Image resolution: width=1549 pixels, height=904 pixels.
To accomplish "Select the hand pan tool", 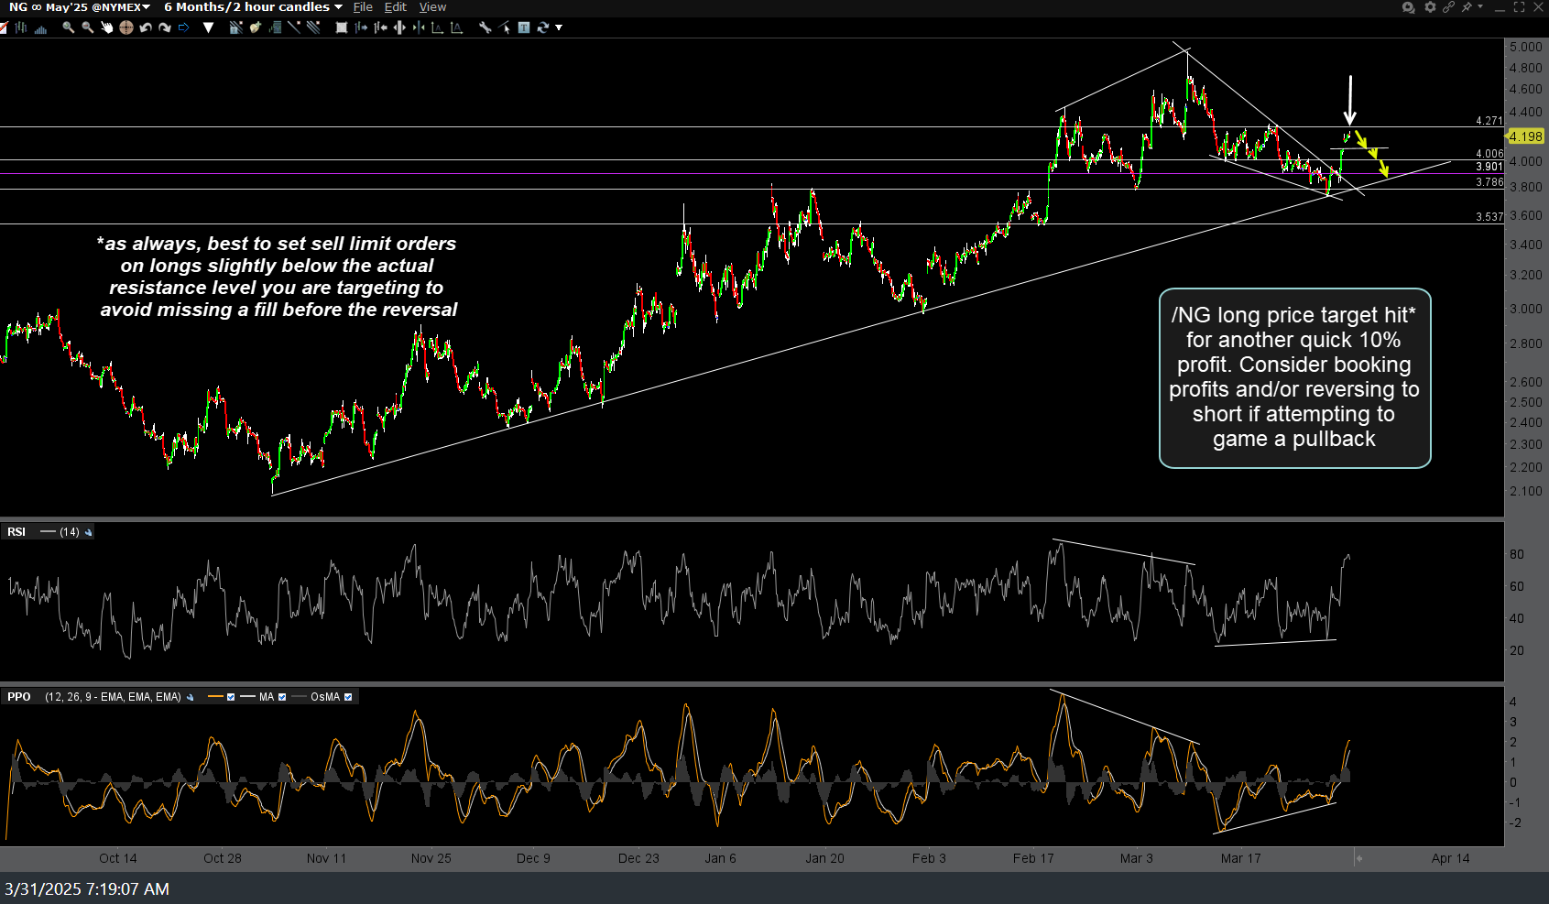I will (x=106, y=27).
